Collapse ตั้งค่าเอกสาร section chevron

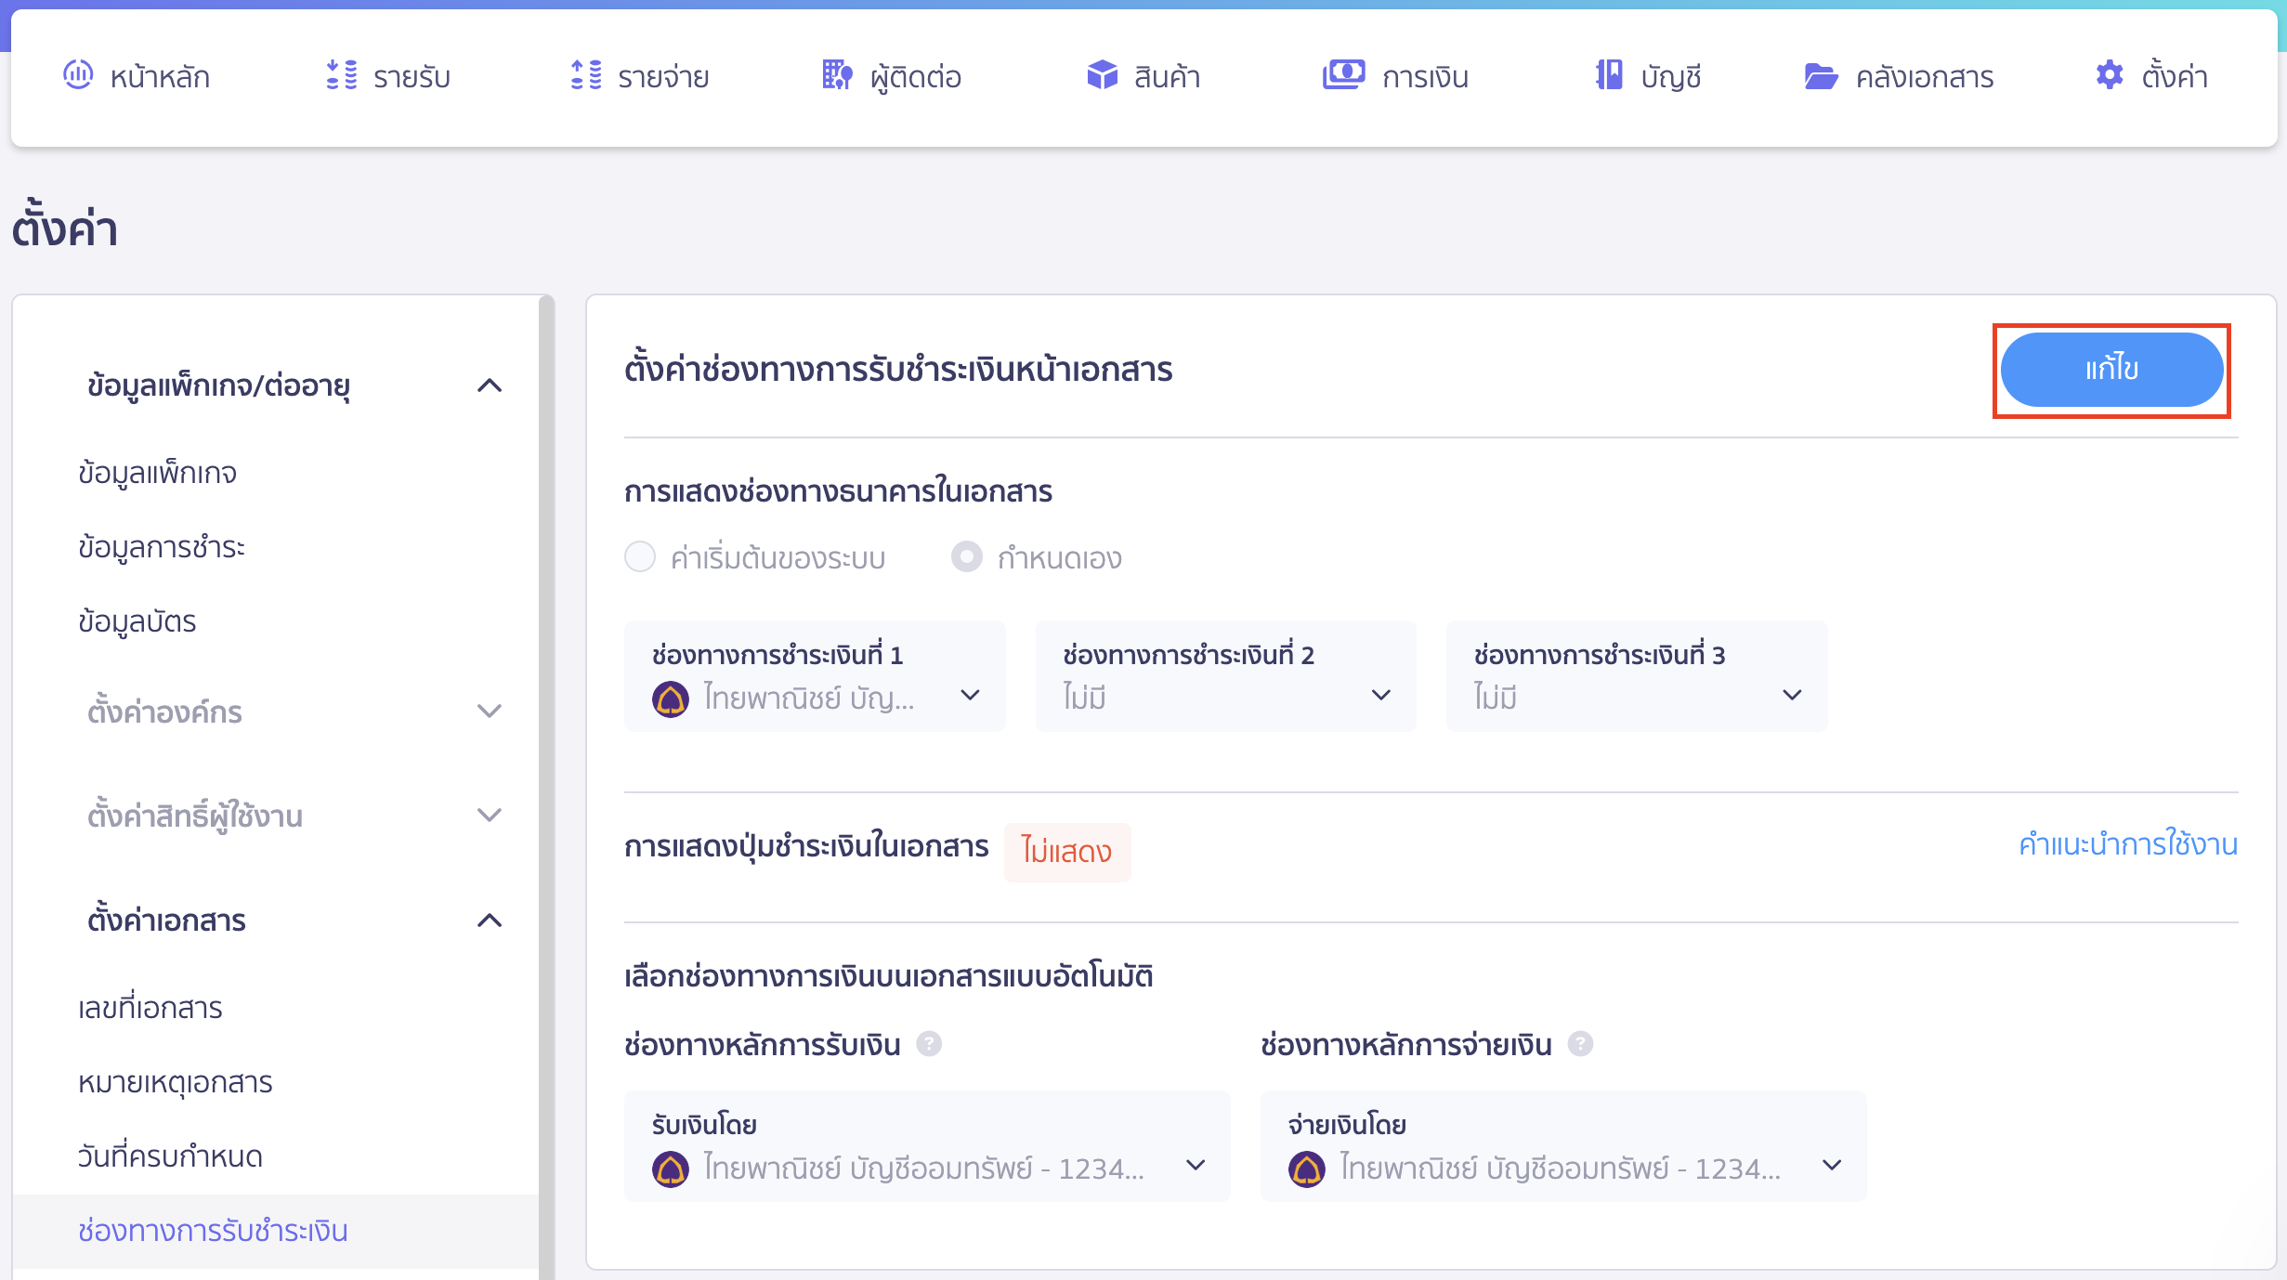(490, 921)
